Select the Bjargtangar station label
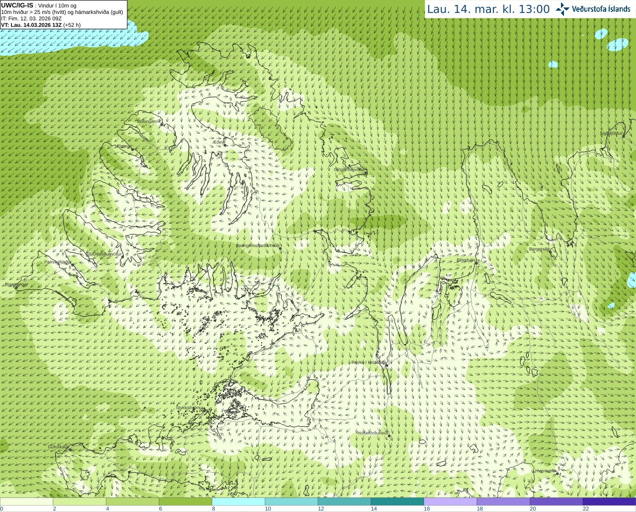Image resolution: width=636 pixels, height=512 pixels. [16, 284]
